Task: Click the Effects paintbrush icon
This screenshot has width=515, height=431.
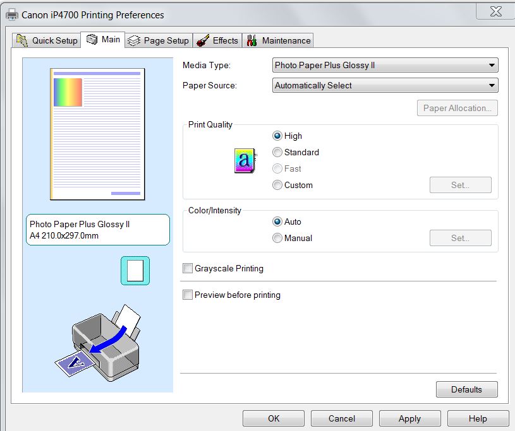Action: 203,40
